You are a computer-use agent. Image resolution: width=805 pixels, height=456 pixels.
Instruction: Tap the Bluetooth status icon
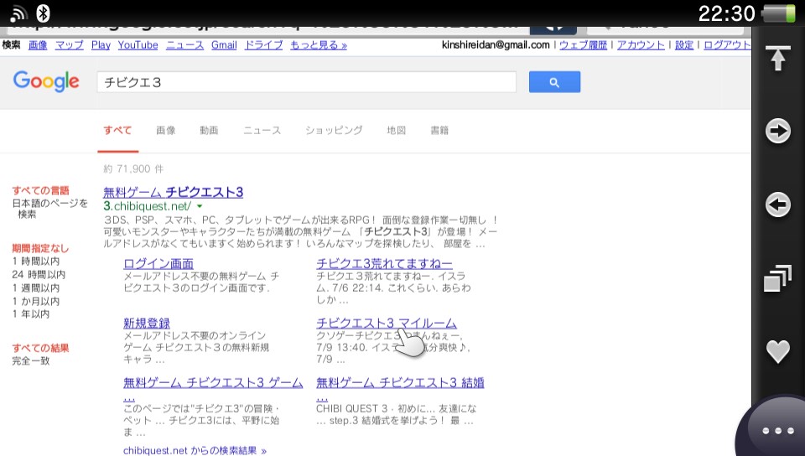(44, 13)
